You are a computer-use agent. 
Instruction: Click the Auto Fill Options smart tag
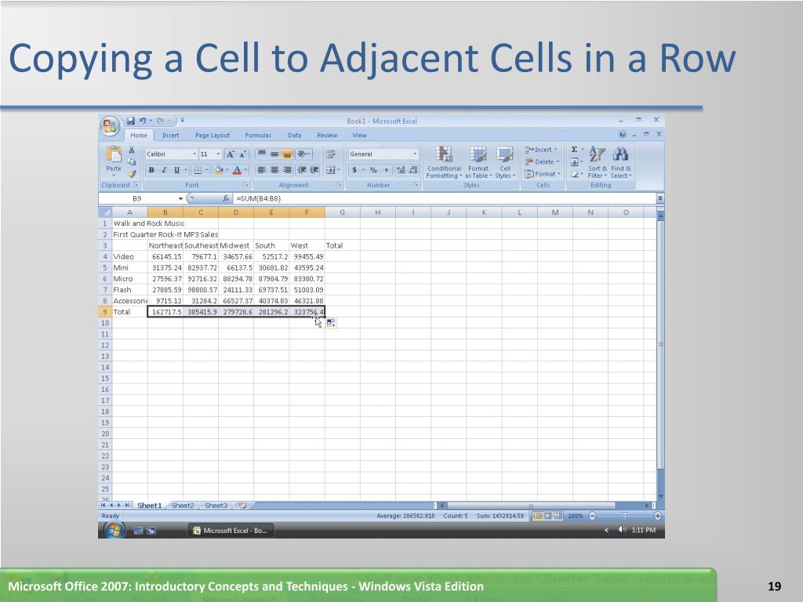[x=331, y=323]
